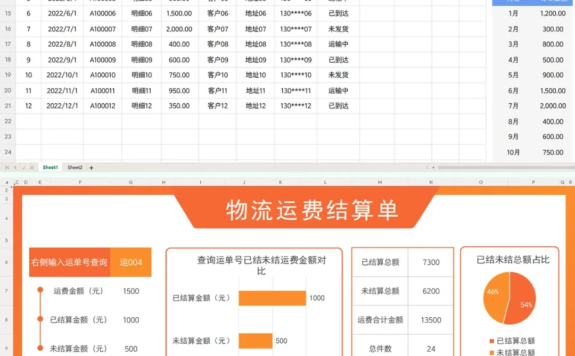The image size is (575, 356).
Task: Click the orange waybill query cell showing 运004
Action: tap(131, 262)
